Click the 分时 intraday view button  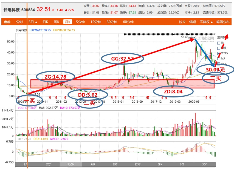coord(19,22)
